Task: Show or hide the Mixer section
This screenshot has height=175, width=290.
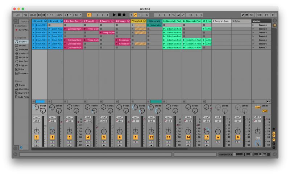Action: (274, 140)
